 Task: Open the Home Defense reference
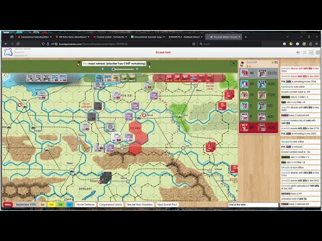pyautogui.click(x=85, y=204)
